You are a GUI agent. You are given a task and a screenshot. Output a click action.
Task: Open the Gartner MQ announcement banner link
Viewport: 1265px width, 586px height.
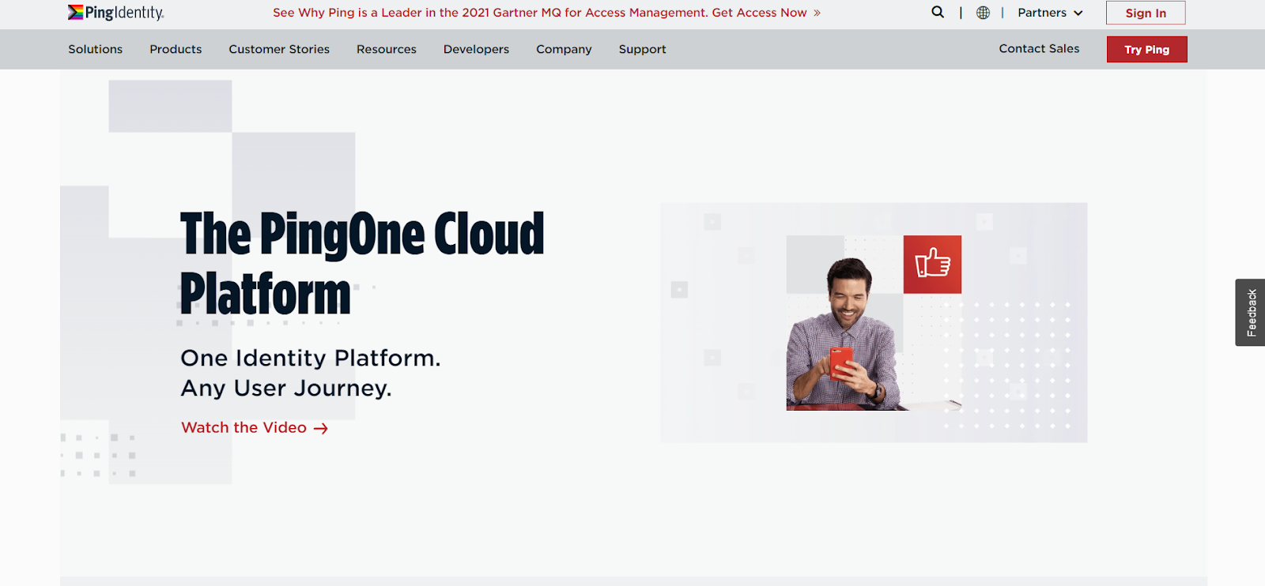click(546, 13)
